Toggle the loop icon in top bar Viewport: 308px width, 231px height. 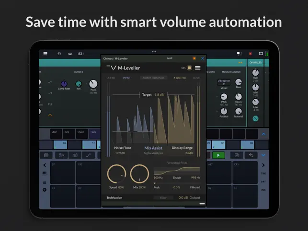70,54
